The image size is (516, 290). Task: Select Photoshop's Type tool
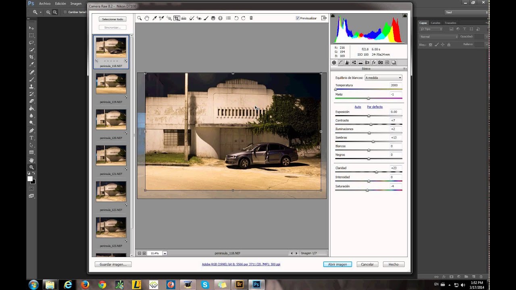click(x=31, y=138)
